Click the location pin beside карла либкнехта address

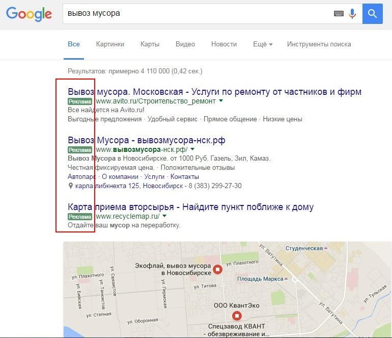(71, 186)
